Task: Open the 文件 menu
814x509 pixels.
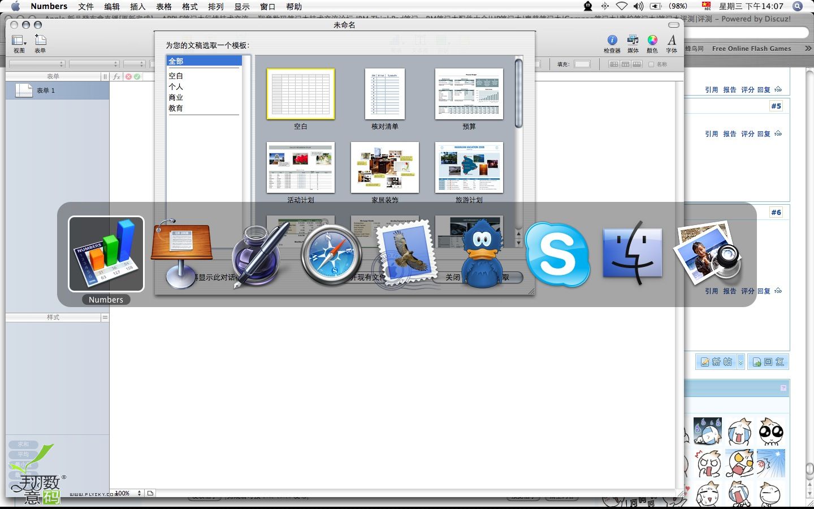Action: (x=85, y=6)
